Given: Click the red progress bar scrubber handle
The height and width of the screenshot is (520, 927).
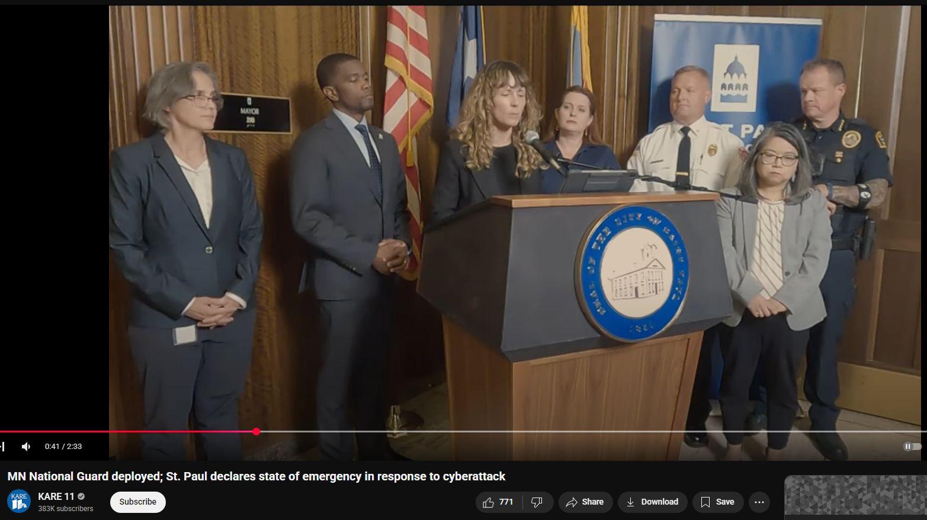Looking at the screenshot, I should pyautogui.click(x=256, y=432).
